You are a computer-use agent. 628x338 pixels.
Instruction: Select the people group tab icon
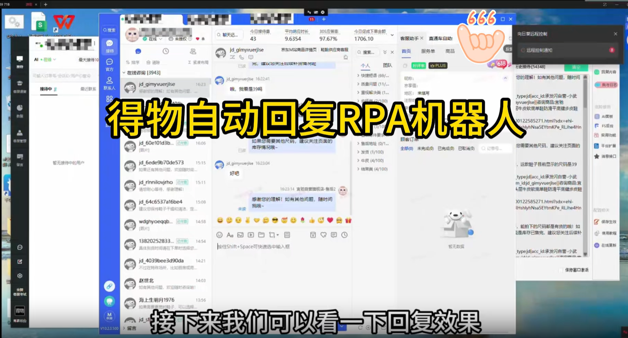pos(193,51)
